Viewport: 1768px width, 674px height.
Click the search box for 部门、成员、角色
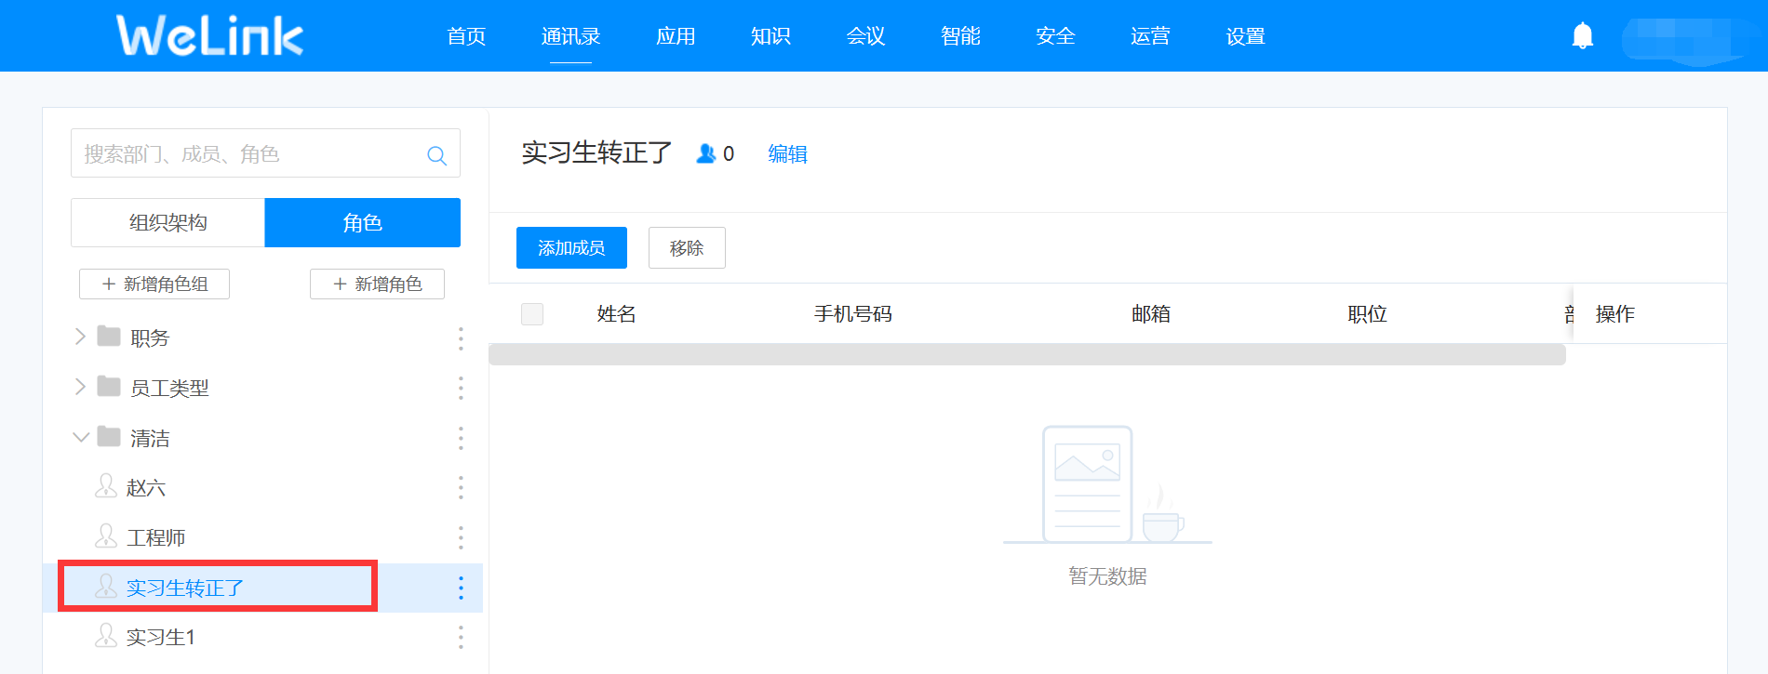click(247, 154)
